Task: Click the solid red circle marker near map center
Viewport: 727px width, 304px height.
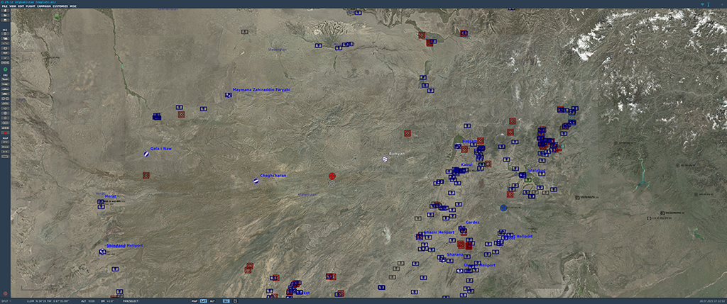Action: (332, 175)
